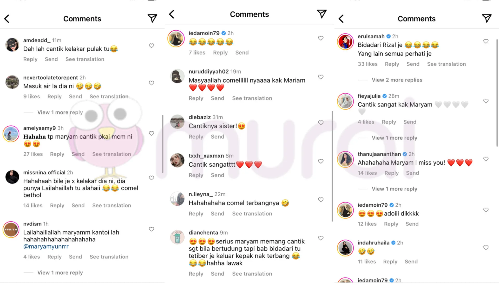This screenshot has height=285, width=499.
Task: Reply to missnina.official's comment
Action: 57,205
